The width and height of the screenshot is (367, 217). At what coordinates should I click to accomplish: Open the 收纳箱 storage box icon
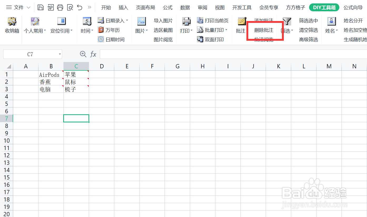[12, 22]
